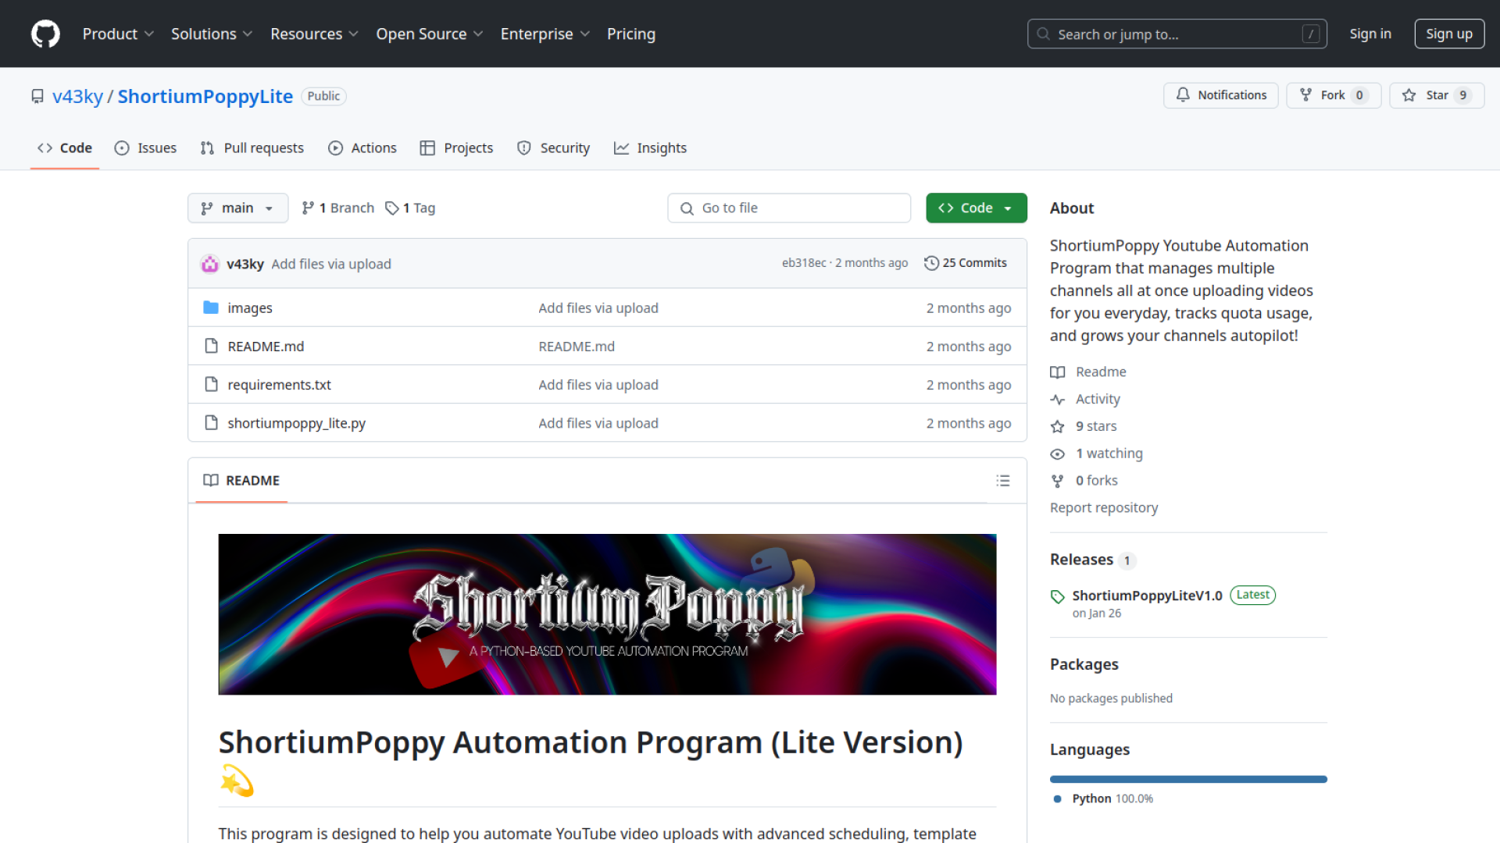
Task: Star the ShortiumPoppyLite repository
Action: [x=1436, y=95]
